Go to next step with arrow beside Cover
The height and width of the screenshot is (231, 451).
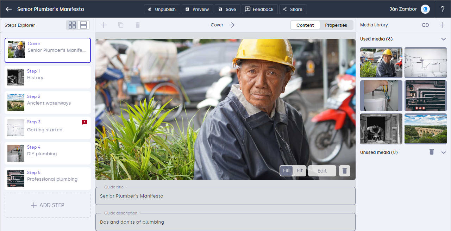click(231, 25)
